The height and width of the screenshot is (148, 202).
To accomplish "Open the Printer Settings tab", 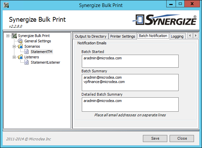I will (x=123, y=36).
